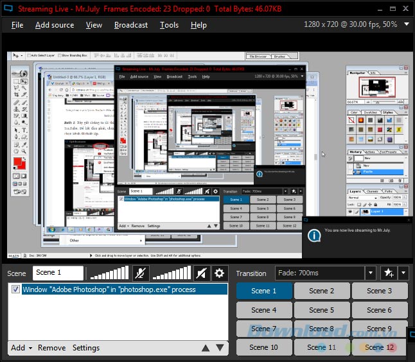
Task: Move the source down with the main down arrow
Action: (x=220, y=347)
